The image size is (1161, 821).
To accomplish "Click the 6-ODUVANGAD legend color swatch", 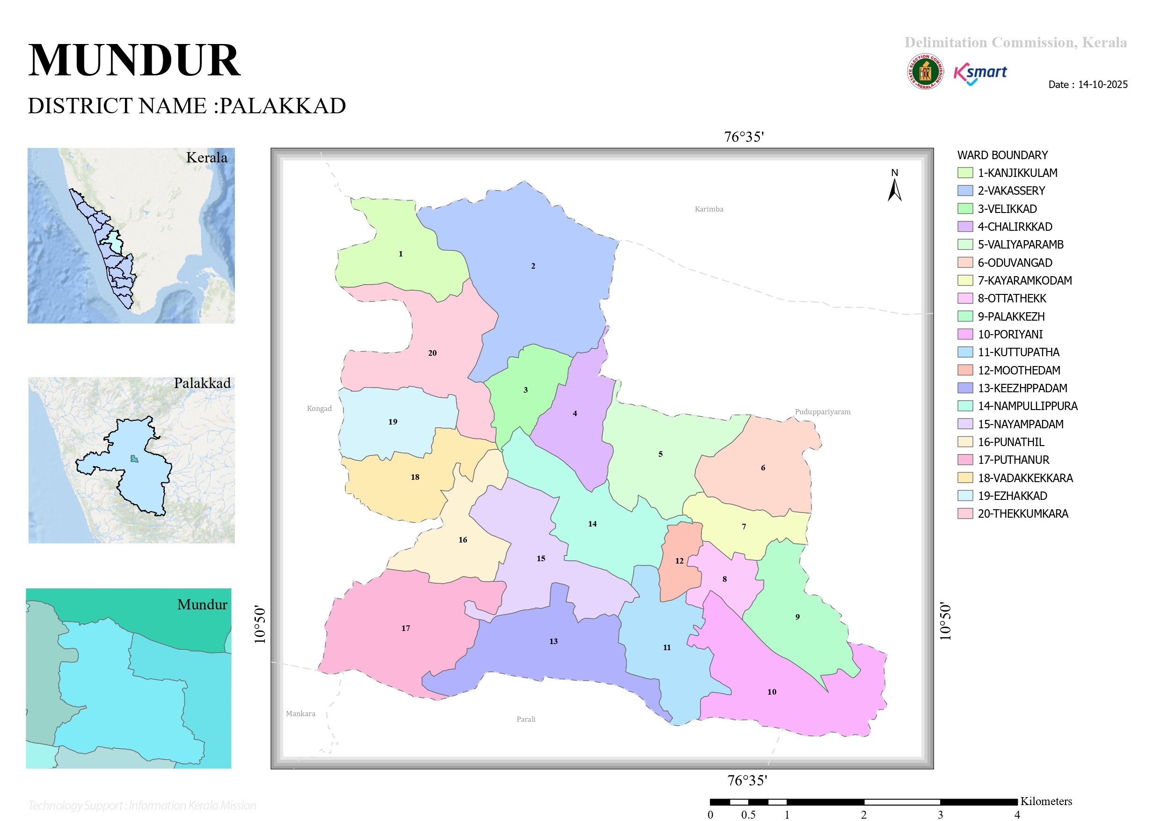I will coord(965,263).
